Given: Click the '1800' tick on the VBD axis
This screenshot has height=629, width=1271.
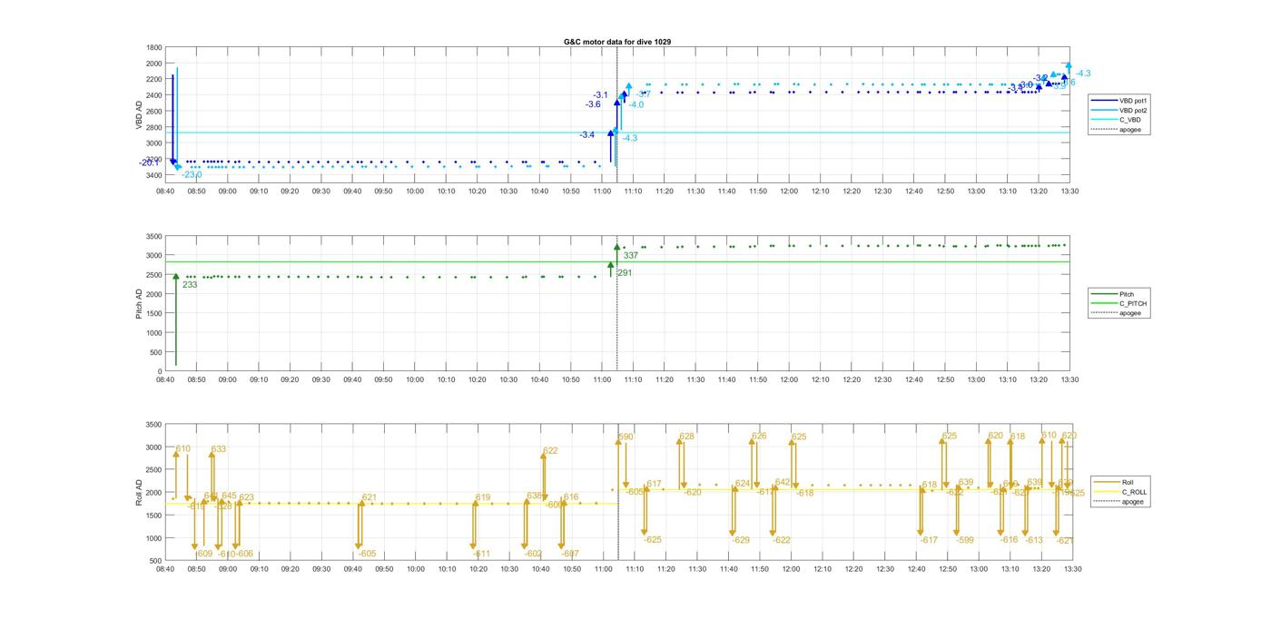Looking at the screenshot, I should pyautogui.click(x=153, y=47).
